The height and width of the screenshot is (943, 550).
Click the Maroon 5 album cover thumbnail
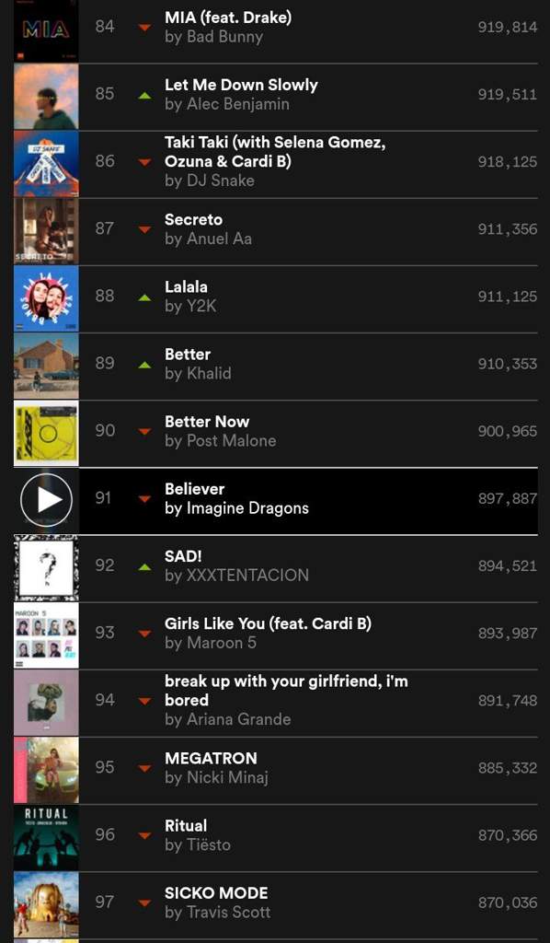(x=46, y=635)
